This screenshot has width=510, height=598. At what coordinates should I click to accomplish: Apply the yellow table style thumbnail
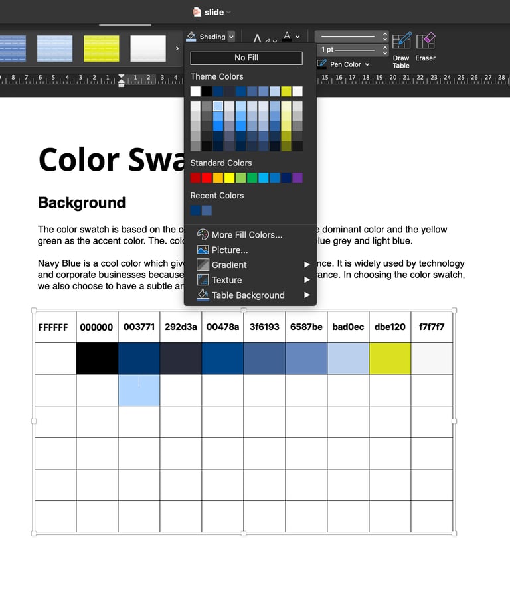click(102, 48)
